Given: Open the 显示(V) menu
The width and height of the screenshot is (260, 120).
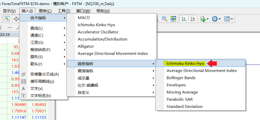Looking at the screenshot, I should (x=9, y=11).
